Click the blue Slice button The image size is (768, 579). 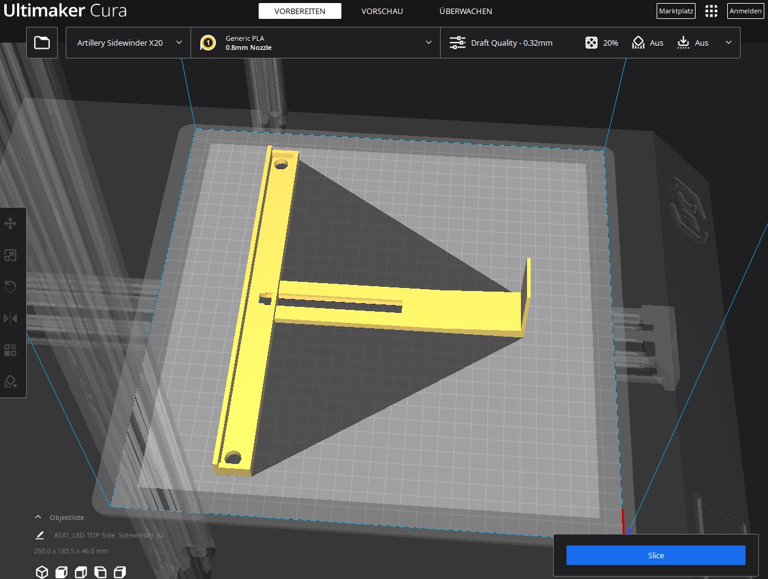[x=655, y=555]
